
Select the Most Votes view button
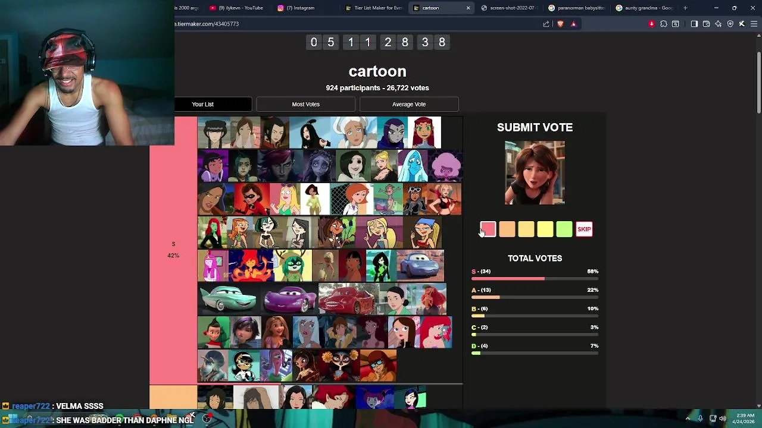pos(305,104)
